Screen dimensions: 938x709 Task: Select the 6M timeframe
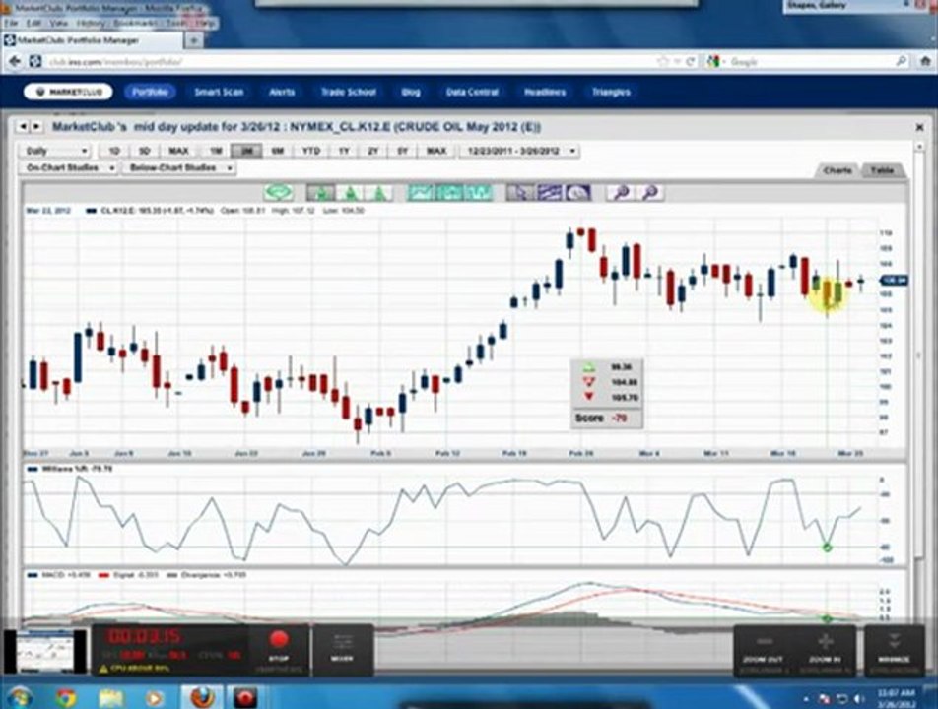click(x=278, y=151)
